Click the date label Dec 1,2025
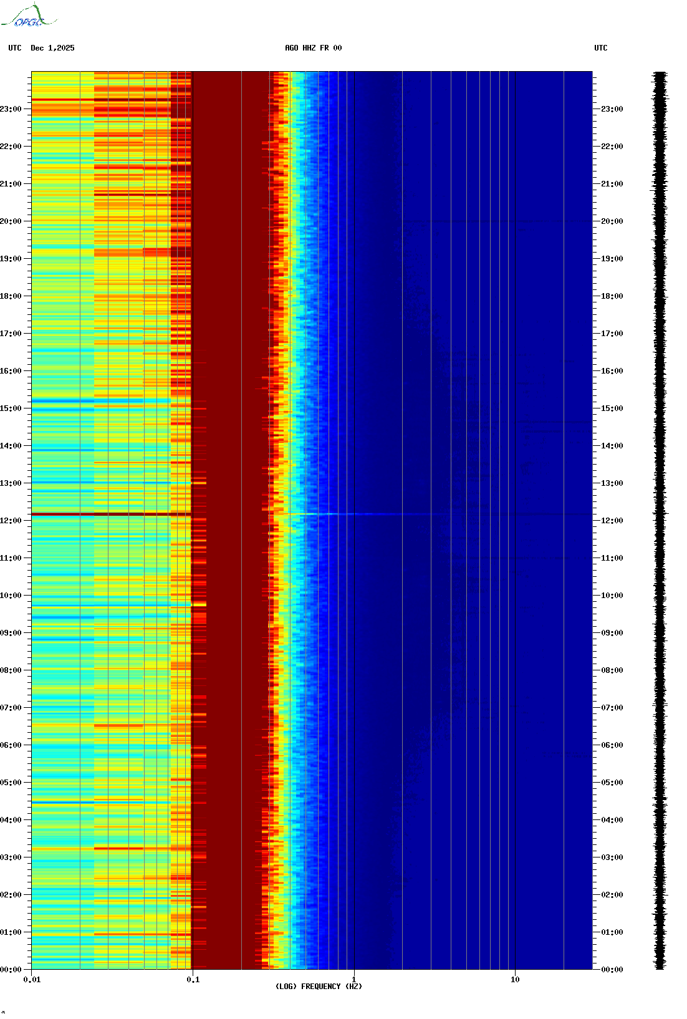This screenshot has width=687, height=1019. [52, 48]
